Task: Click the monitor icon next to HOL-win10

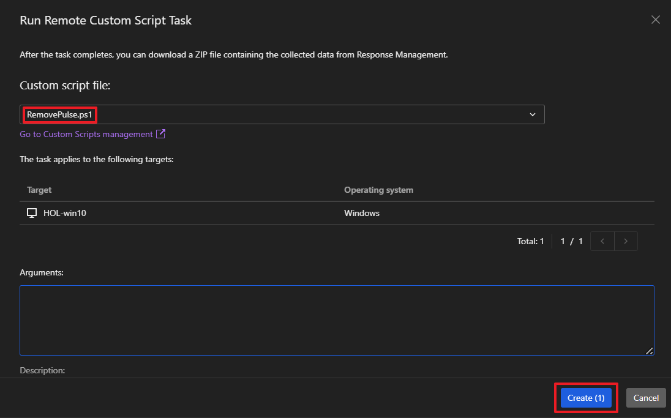Action: click(32, 213)
